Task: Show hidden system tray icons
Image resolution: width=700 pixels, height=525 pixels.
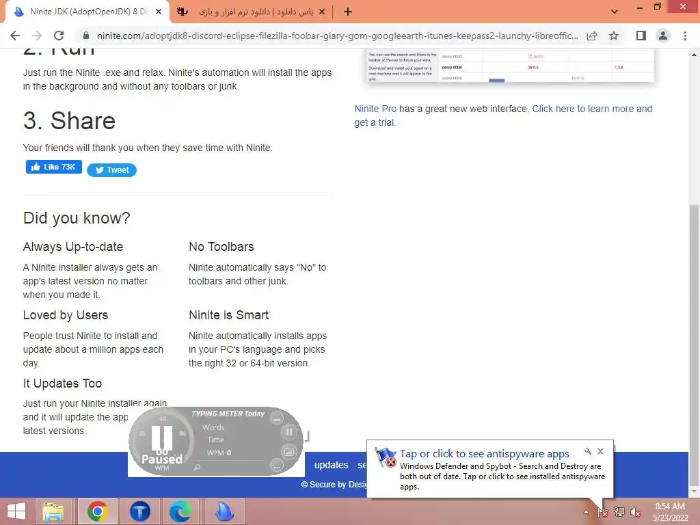Action: 586,512
